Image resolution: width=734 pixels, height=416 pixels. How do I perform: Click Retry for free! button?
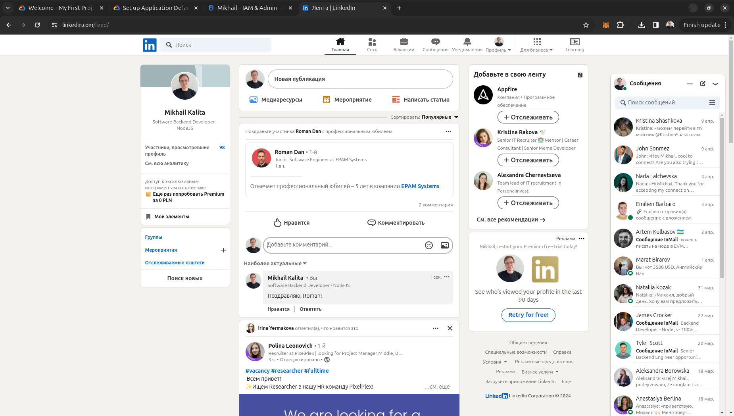coord(528,315)
